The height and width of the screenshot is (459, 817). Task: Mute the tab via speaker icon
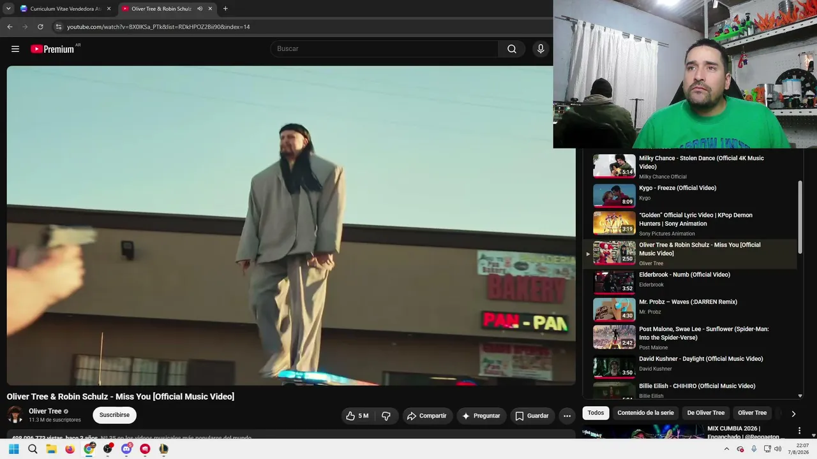pyautogui.click(x=200, y=9)
